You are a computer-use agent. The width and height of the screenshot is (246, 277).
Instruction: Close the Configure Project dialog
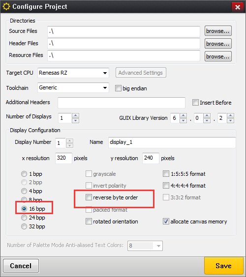point(238,7)
